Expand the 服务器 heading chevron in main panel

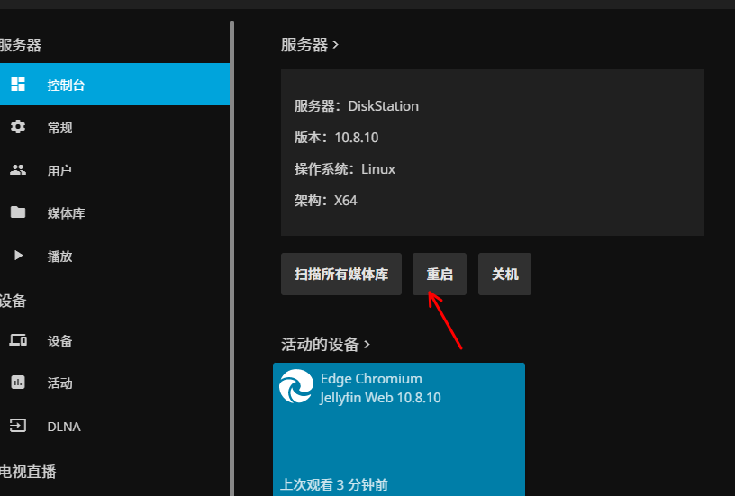(336, 44)
